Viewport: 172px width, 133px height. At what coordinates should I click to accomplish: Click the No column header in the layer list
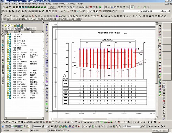click(14, 32)
